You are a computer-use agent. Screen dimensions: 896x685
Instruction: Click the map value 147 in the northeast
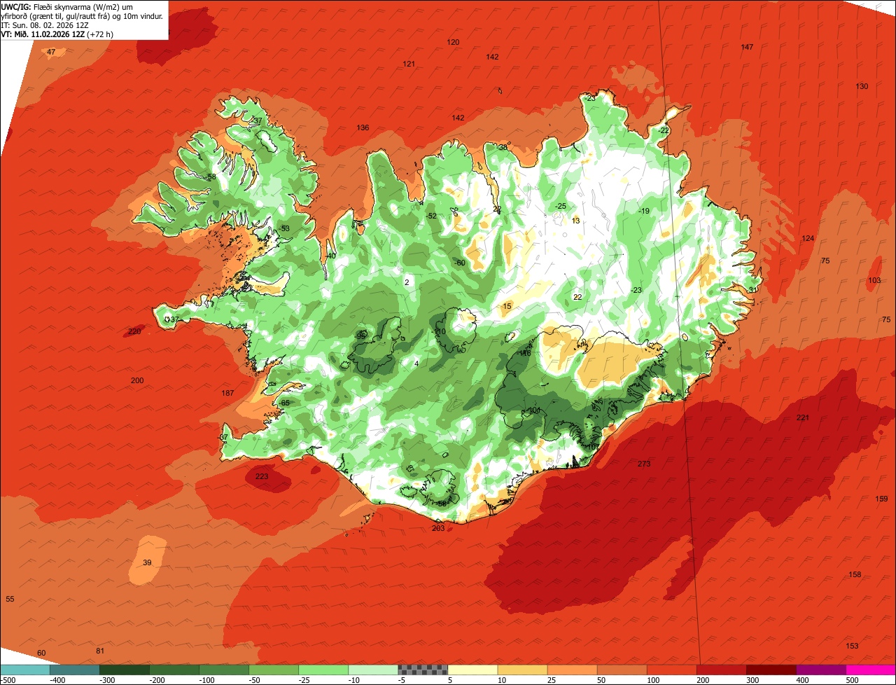(x=747, y=47)
